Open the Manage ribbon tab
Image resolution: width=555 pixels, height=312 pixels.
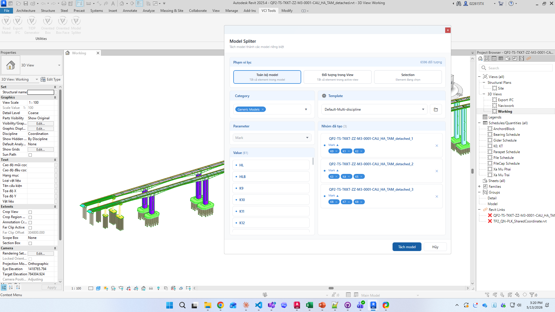tap(232, 11)
